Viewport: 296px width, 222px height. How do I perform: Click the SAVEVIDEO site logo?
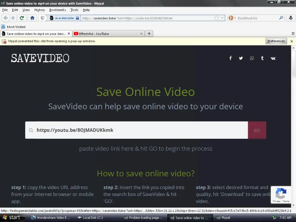(40, 58)
